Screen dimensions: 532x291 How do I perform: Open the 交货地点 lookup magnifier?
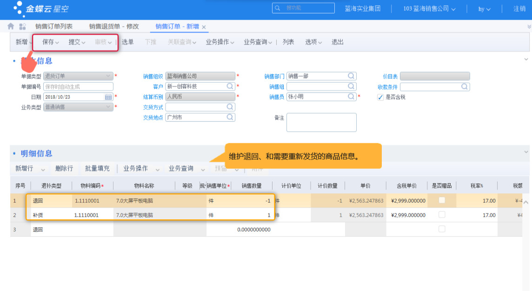click(230, 117)
